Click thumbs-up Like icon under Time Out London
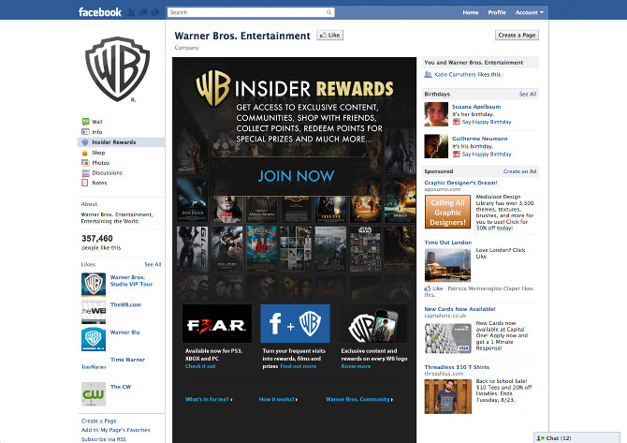Image resolution: width=627 pixels, height=443 pixels. point(428,288)
